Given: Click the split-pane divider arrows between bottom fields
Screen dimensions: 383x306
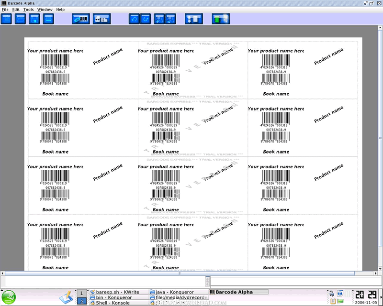Looking at the screenshot, I should click(208, 281).
